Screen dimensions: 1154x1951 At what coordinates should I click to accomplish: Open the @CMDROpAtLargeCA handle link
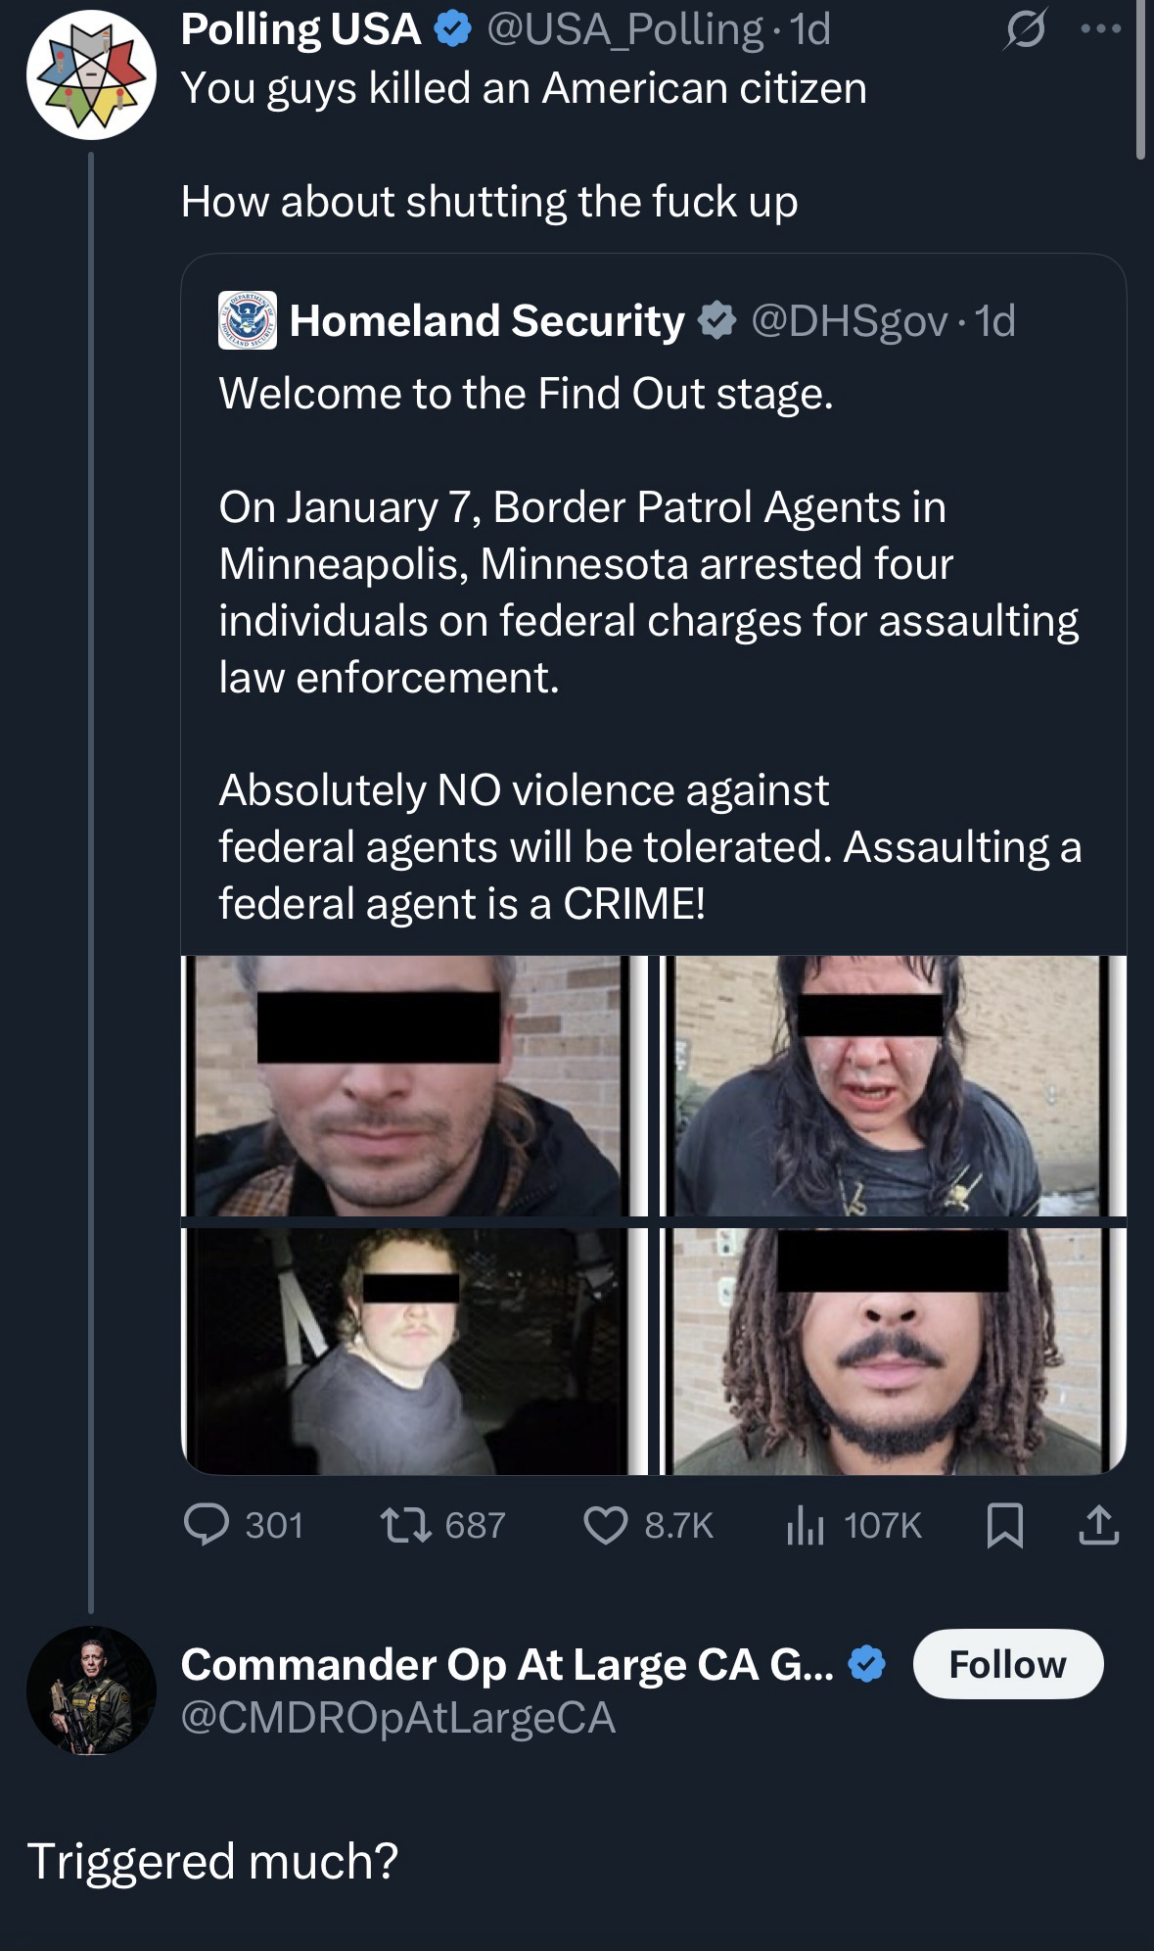[398, 1717]
